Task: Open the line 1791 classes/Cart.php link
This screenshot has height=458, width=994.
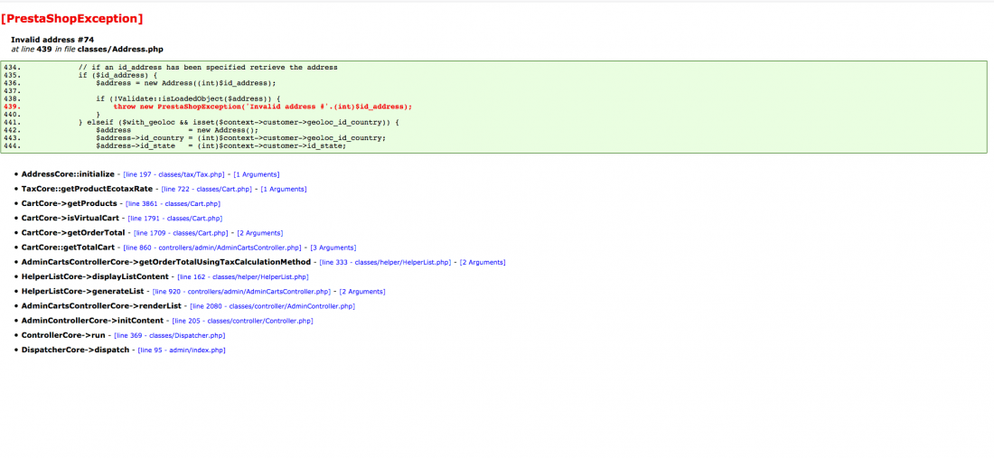Action: coord(175,218)
